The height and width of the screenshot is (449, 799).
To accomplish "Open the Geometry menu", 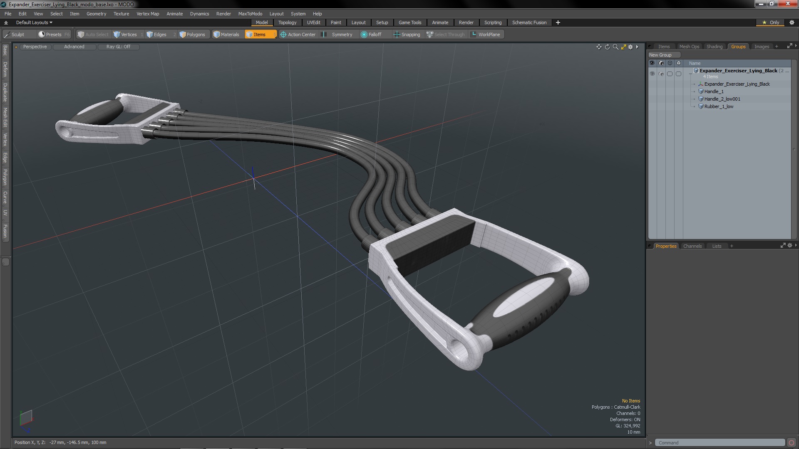I will 96,14.
